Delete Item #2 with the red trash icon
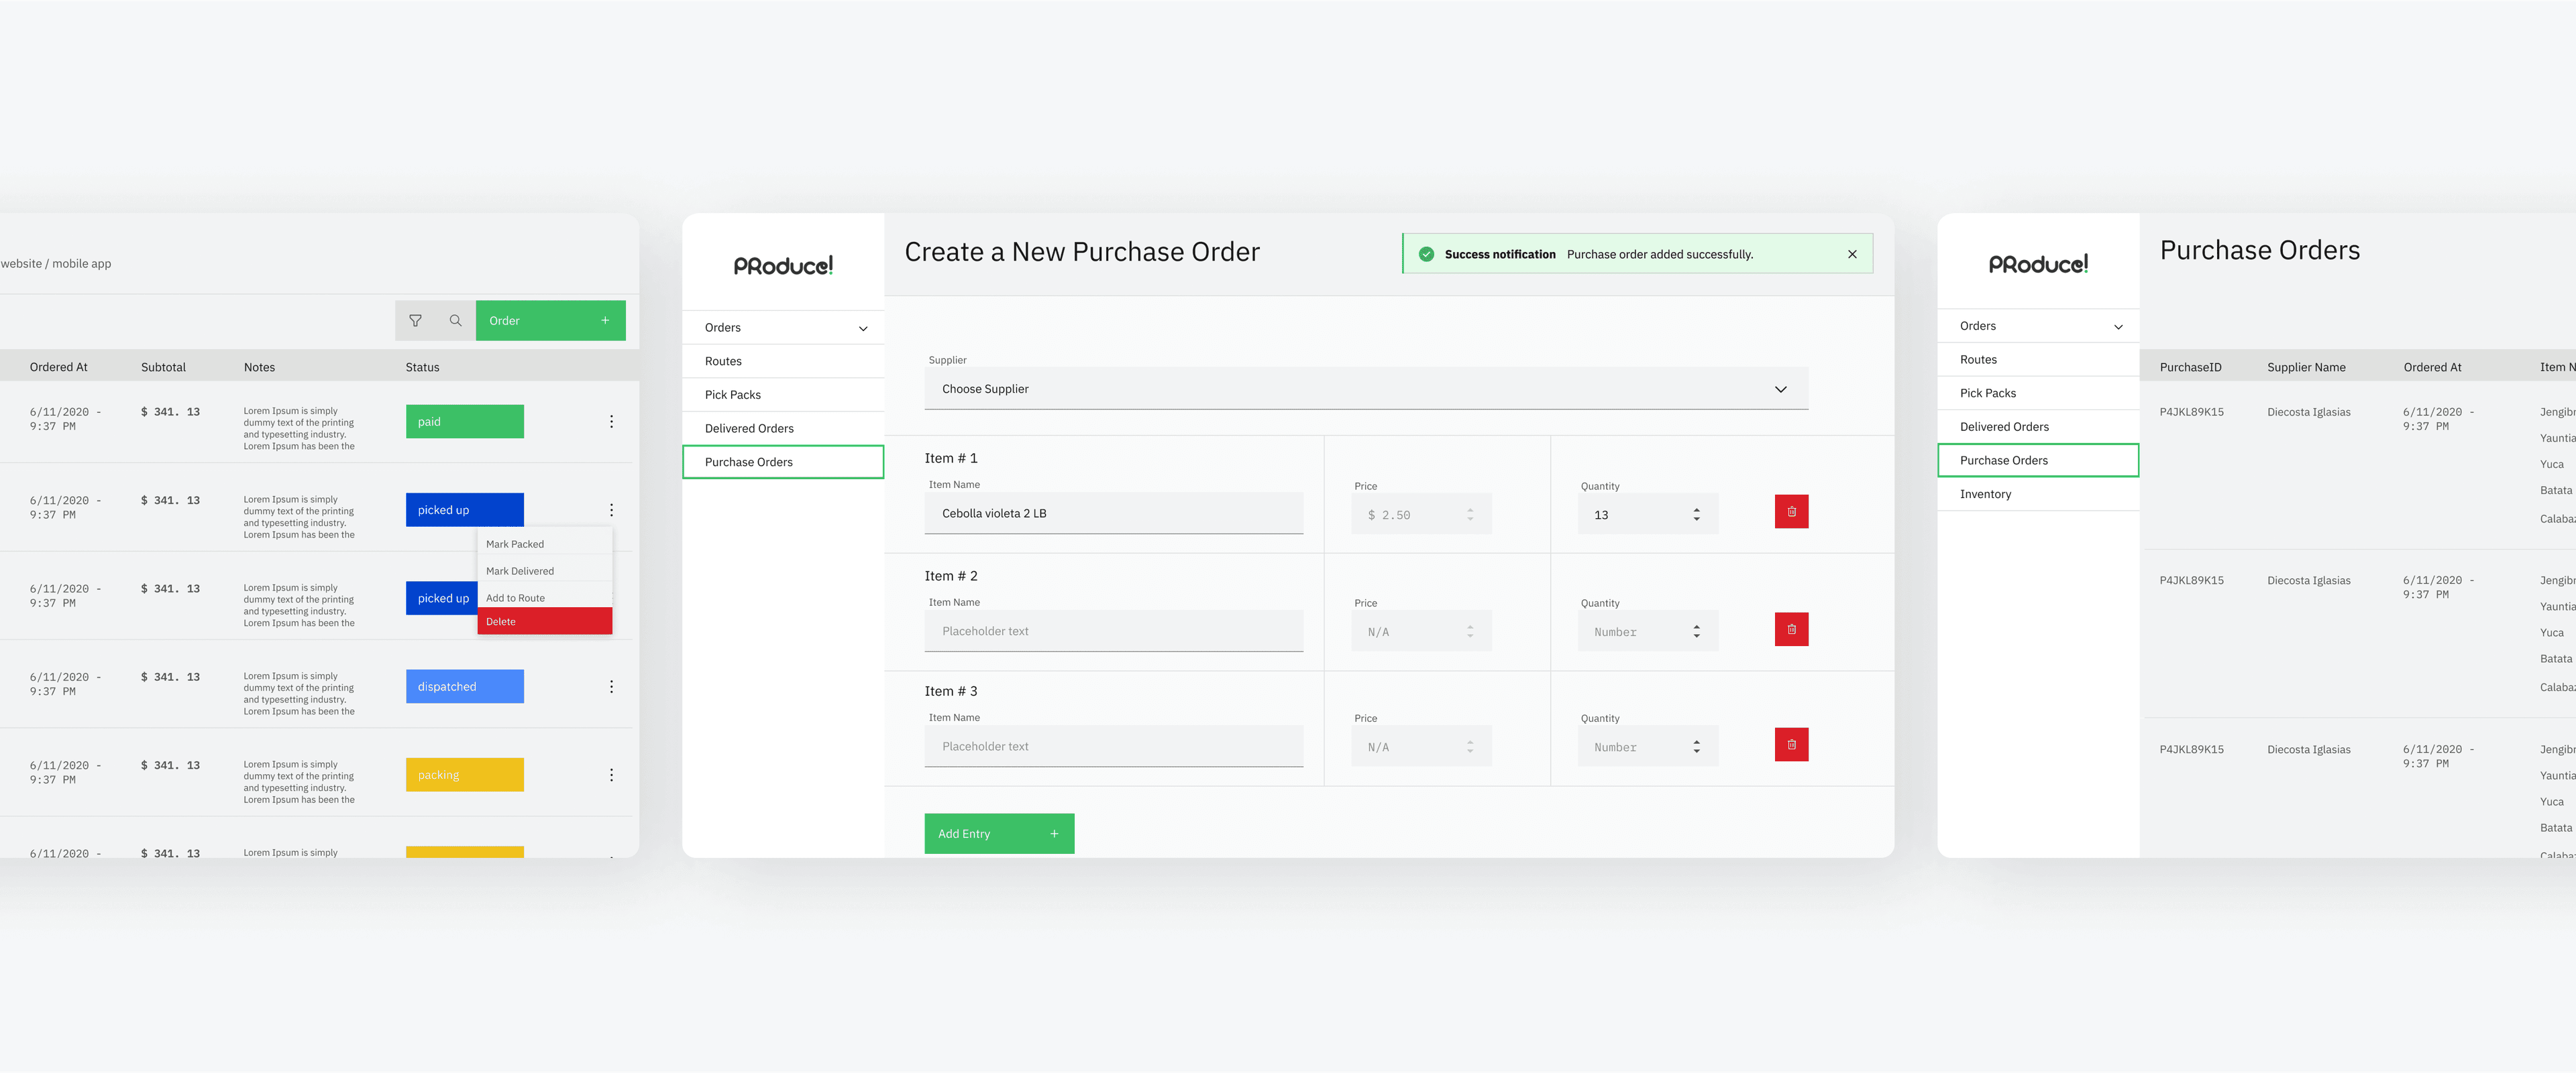Viewport: 2576px width, 1073px height. [1791, 629]
